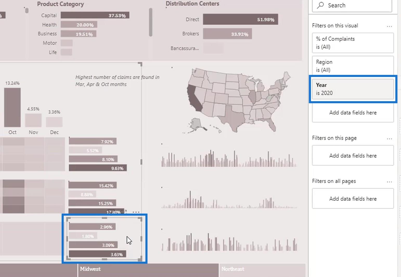This screenshot has width=401, height=277.
Task: Click the 2.96% bar
Action: point(92,227)
